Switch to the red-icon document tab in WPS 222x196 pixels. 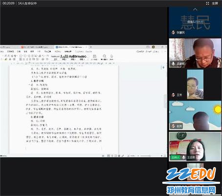(36, 47)
